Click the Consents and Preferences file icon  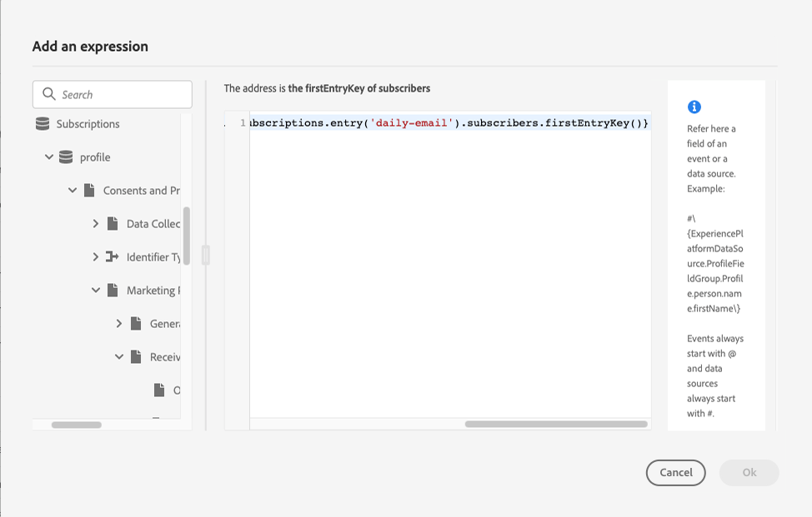[x=89, y=191]
